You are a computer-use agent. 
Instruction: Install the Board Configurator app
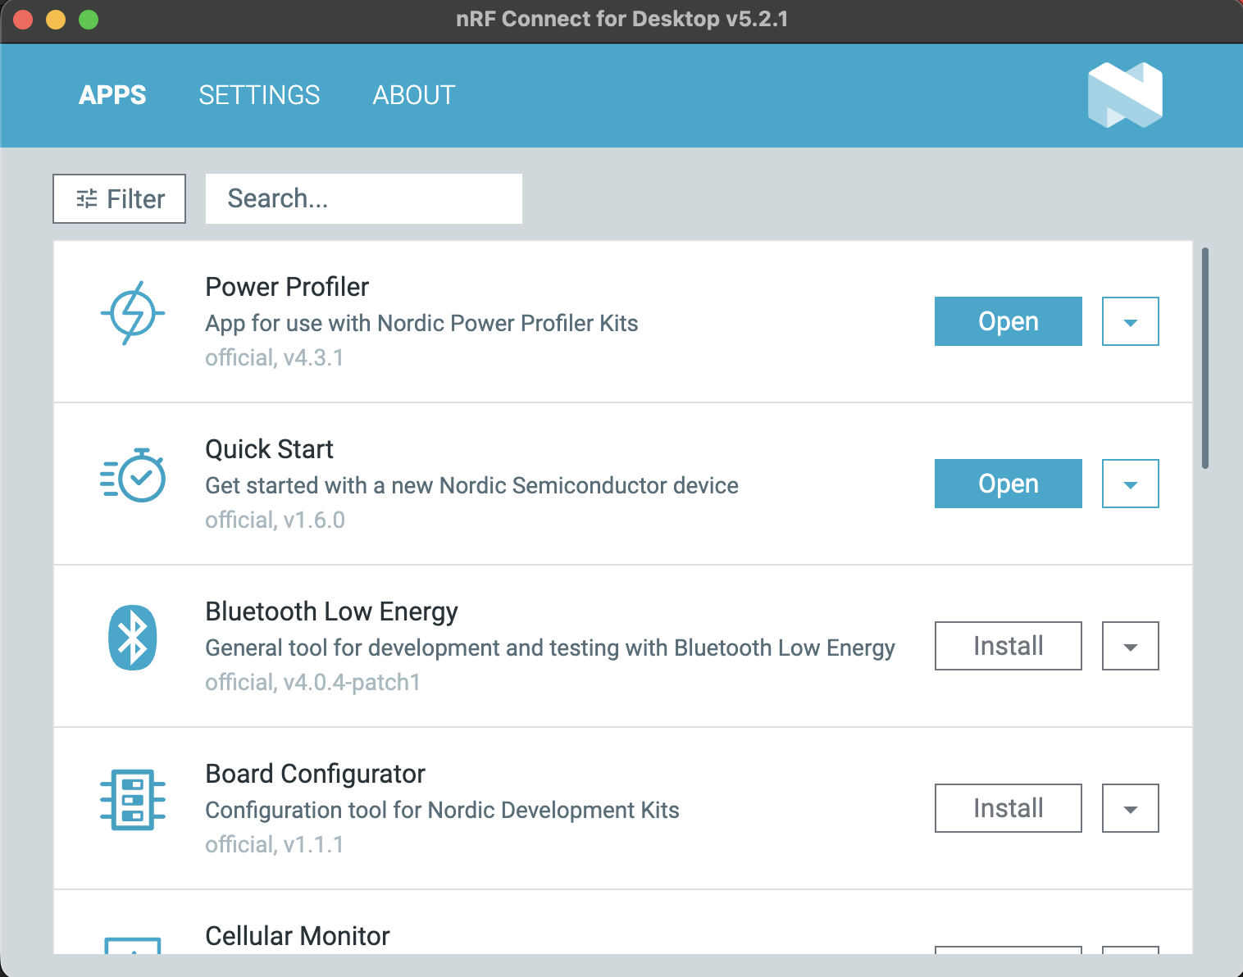1009,808
